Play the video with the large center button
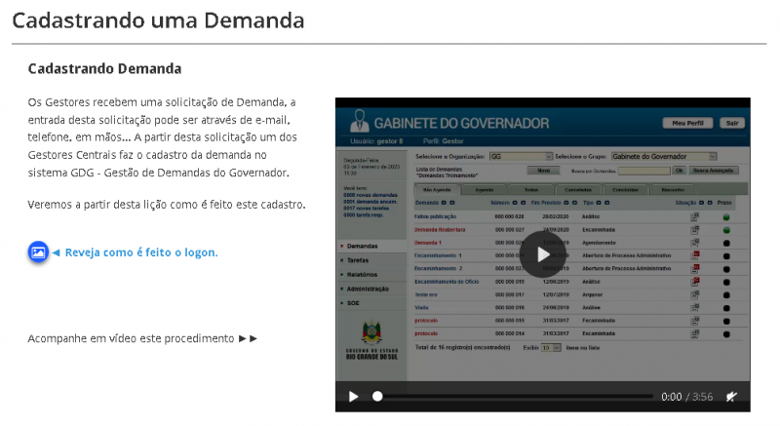Image resolution: width=780 pixels, height=426 pixels. (543, 254)
